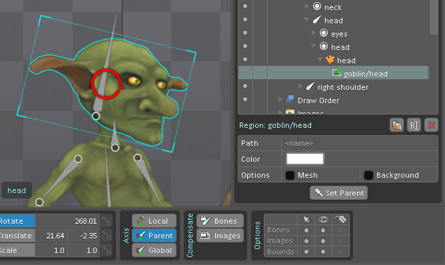Click the head slot circle icon below eyes
The image size is (445, 265).
pyautogui.click(x=324, y=46)
